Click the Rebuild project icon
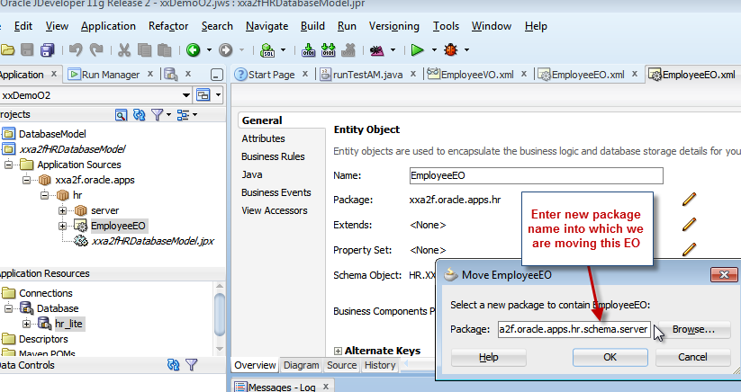 (328, 49)
